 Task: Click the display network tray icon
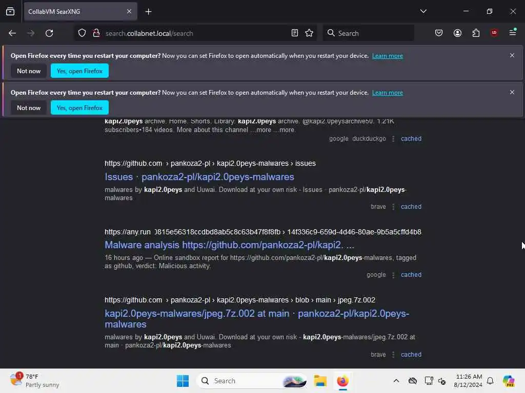tap(429, 381)
